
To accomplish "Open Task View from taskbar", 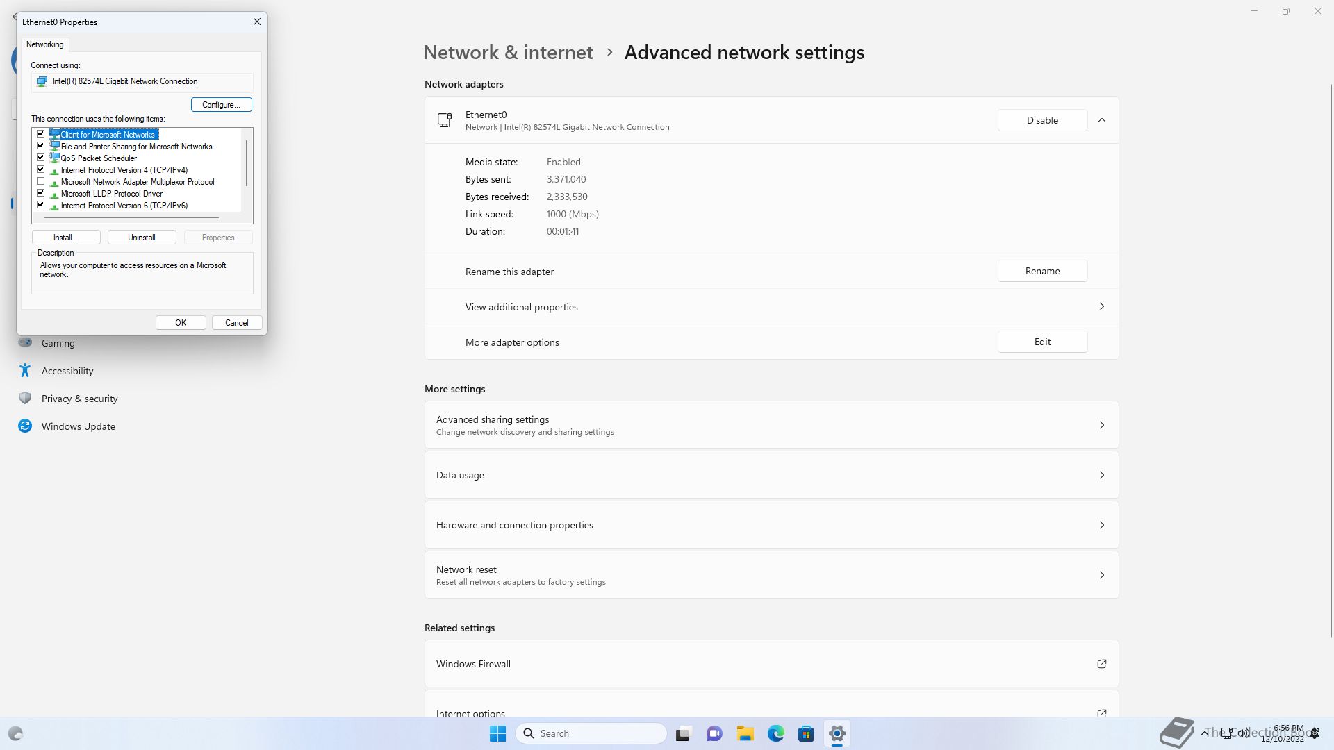I will click(684, 733).
